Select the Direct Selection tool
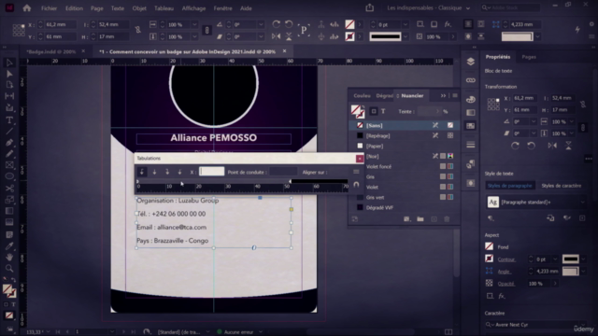The height and width of the screenshot is (336, 598). (9, 74)
